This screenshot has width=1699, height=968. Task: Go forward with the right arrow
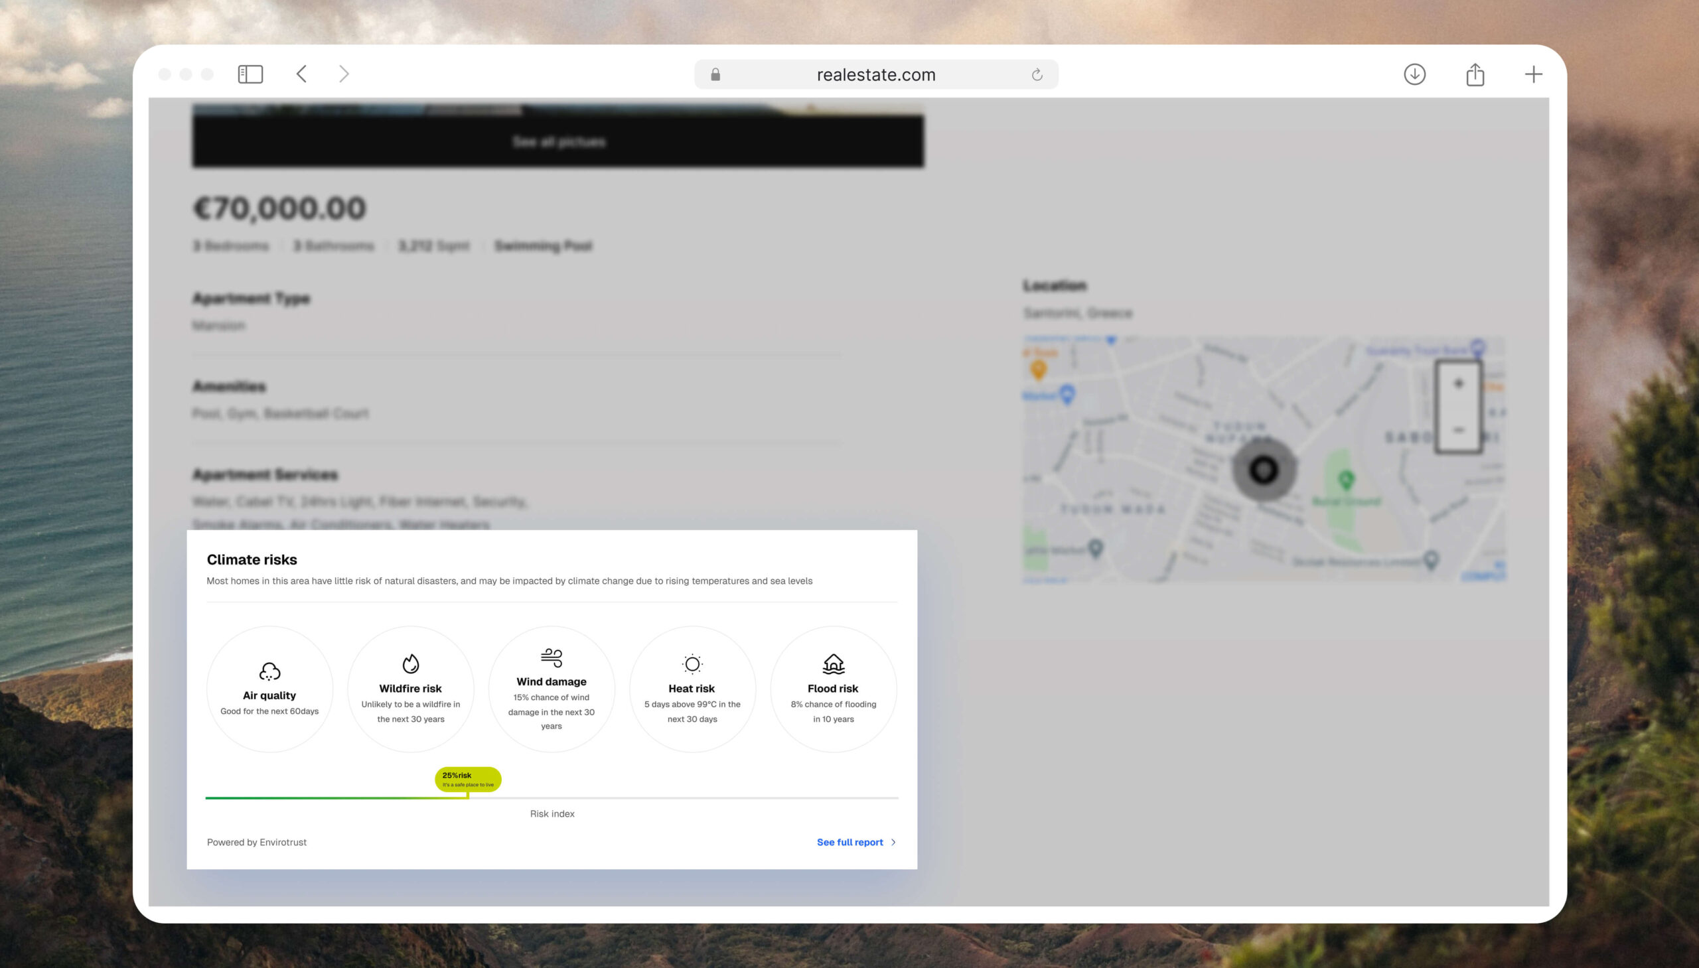tap(343, 74)
